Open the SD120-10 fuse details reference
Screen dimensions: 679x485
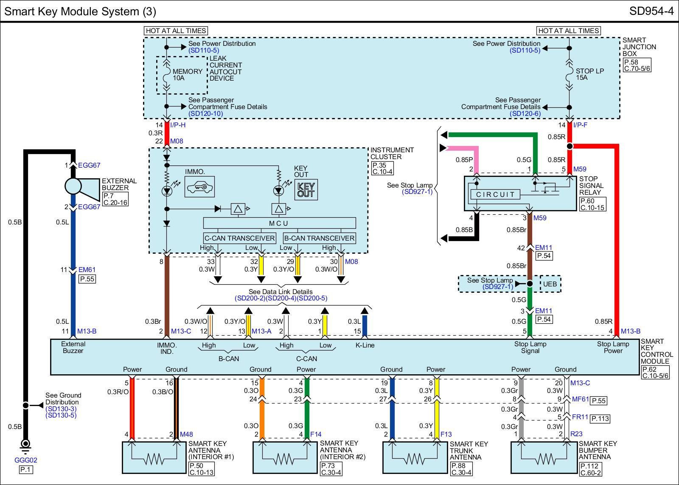(x=205, y=114)
